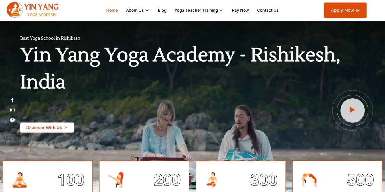The height and width of the screenshot is (192, 385).
Task: Open the Facebook social icon
Action: tap(12, 100)
